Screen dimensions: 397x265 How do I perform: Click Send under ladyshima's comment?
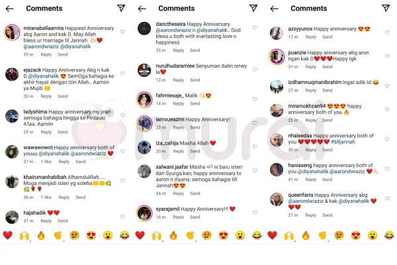coord(63,132)
